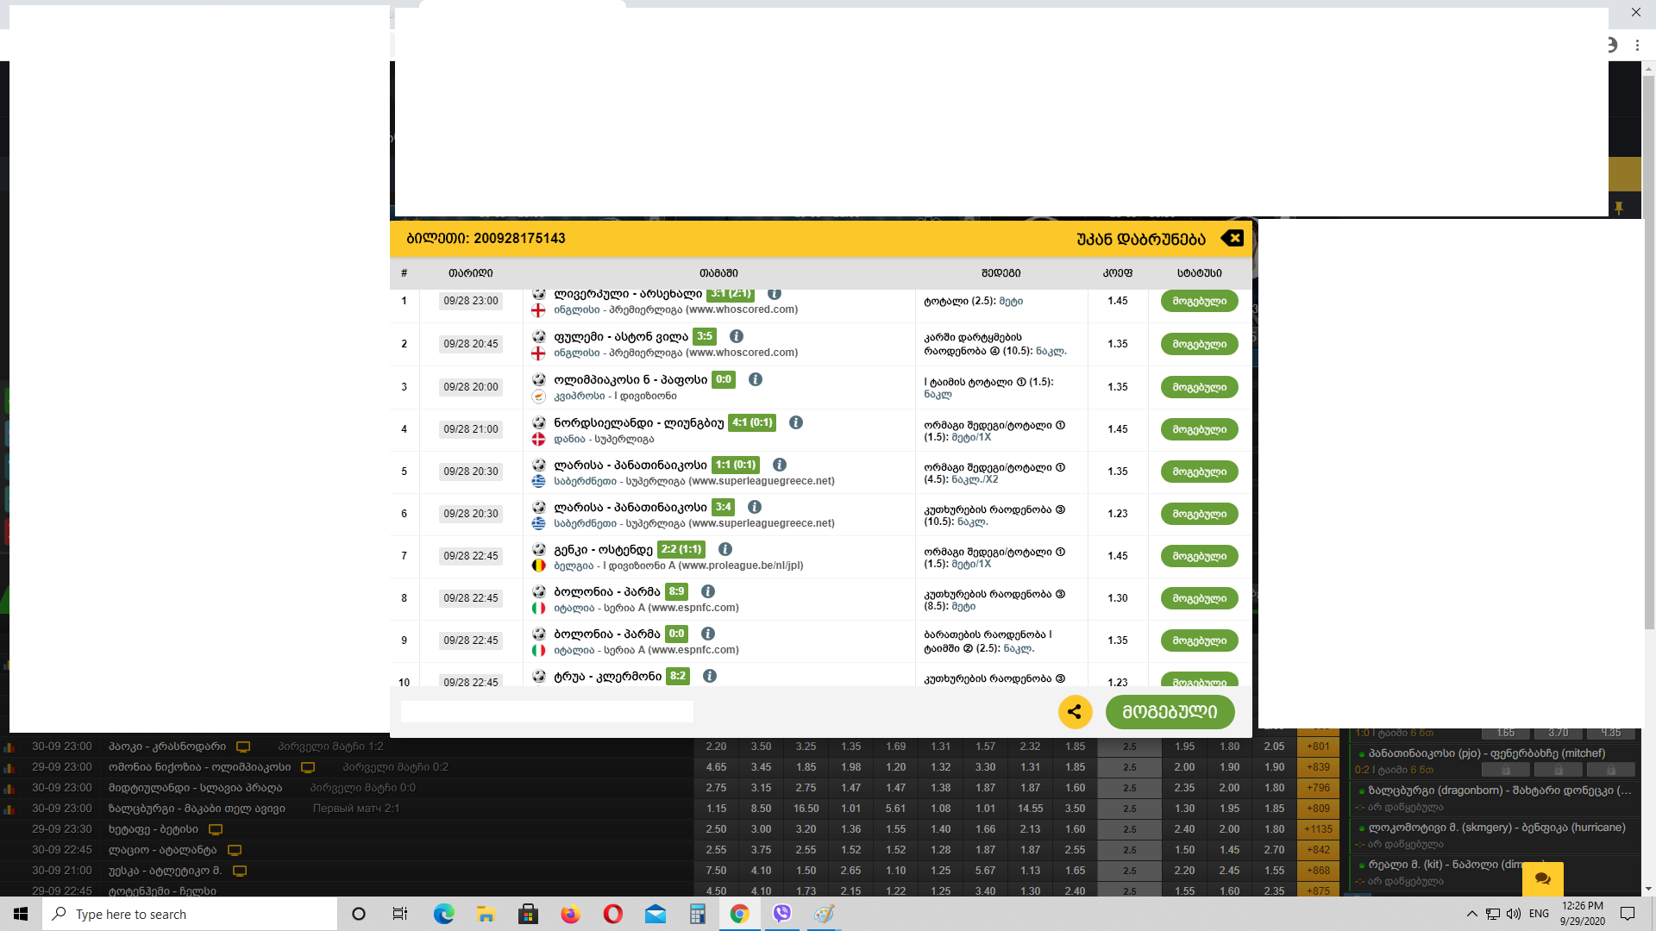Click the live stream TV icon beside 30-09 22:45 match

[234, 850]
